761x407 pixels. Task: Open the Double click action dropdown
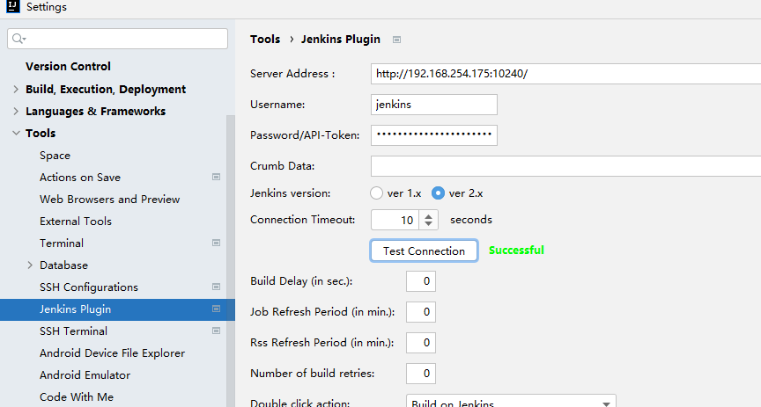click(606, 403)
